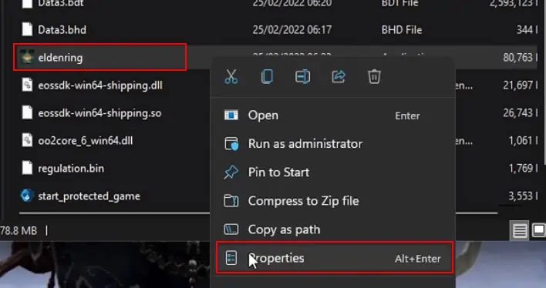Select oo2core_6_win64.dll file
This screenshot has width=546, height=288.
pyautogui.click(x=86, y=140)
